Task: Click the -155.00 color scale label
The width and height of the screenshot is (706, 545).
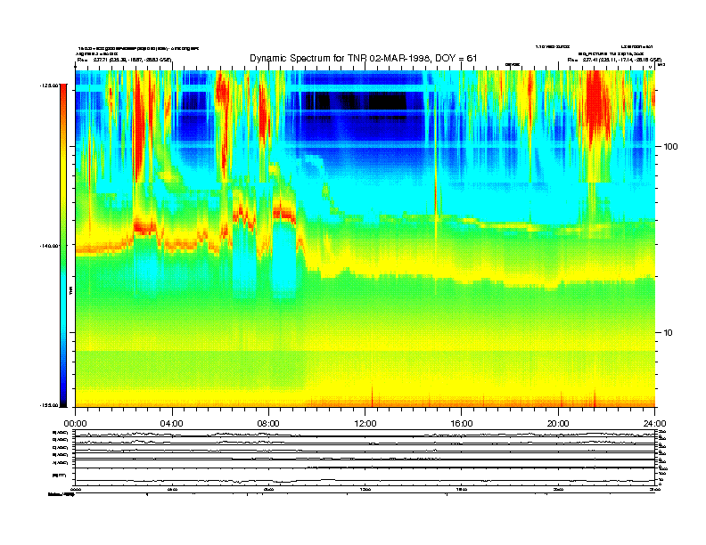Action: (x=49, y=405)
